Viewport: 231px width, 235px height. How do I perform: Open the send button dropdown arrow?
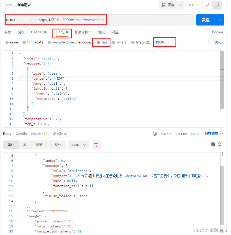[220, 20]
